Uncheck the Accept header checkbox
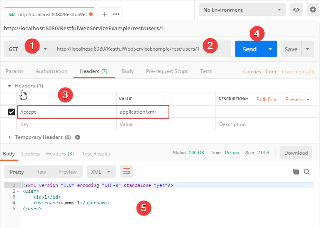320x228 pixels. pos(12,112)
